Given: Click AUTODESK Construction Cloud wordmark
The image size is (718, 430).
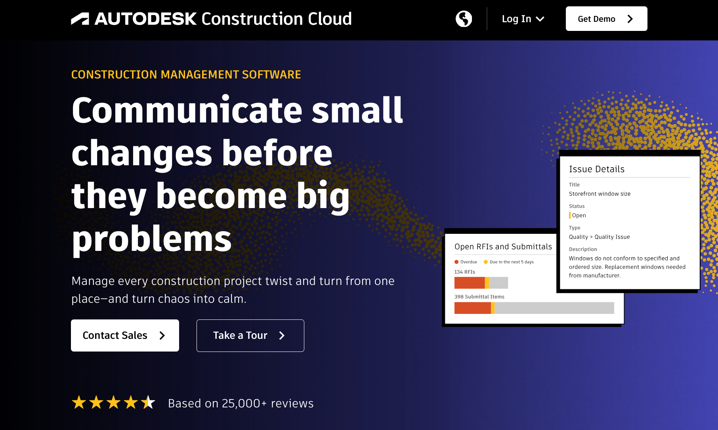Looking at the screenshot, I should tap(223, 19).
